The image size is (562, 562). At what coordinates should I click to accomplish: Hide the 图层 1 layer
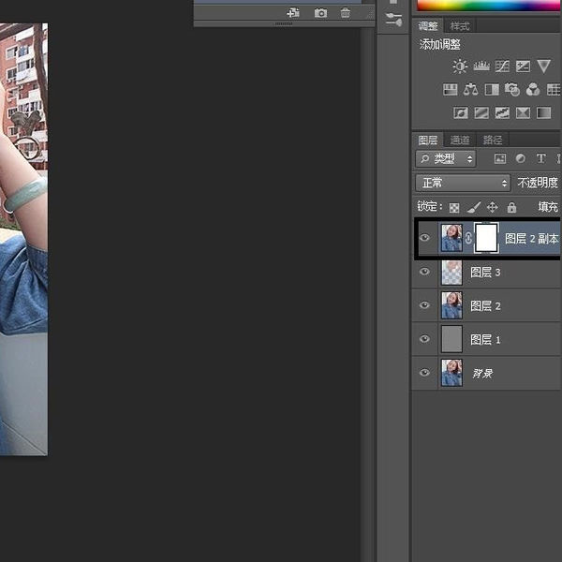point(424,339)
